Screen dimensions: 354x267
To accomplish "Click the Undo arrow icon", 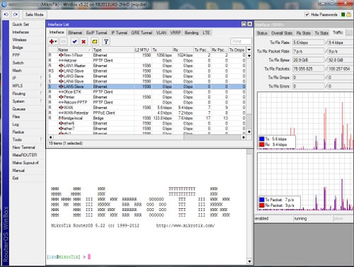I will point(6,15).
